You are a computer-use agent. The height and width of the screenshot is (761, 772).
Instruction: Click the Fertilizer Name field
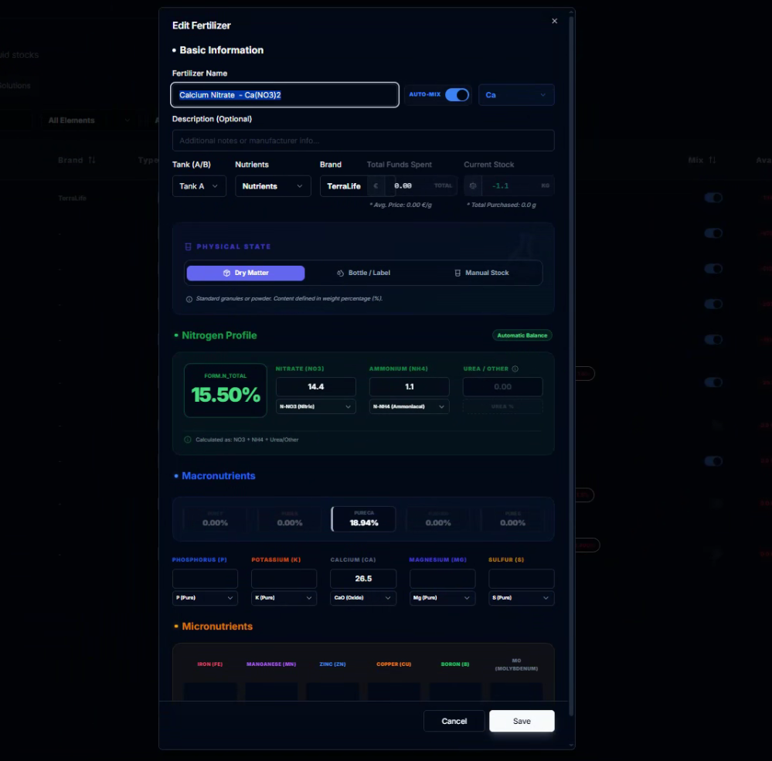(284, 95)
